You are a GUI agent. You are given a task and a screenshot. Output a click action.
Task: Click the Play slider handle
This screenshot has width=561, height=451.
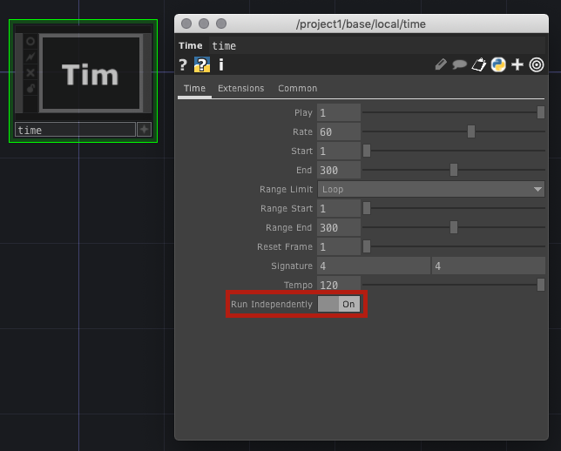click(x=541, y=112)
